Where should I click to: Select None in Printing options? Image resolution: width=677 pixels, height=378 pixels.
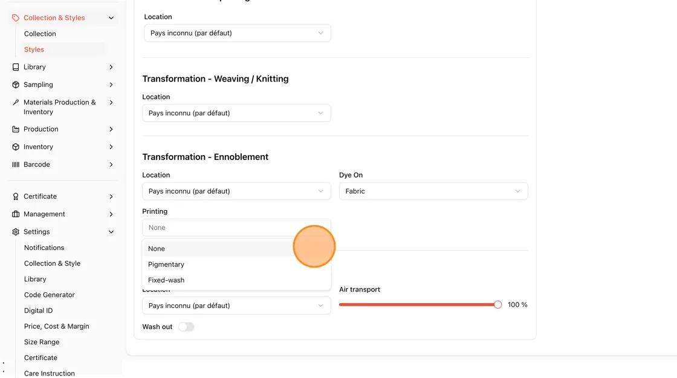[236, 249]
